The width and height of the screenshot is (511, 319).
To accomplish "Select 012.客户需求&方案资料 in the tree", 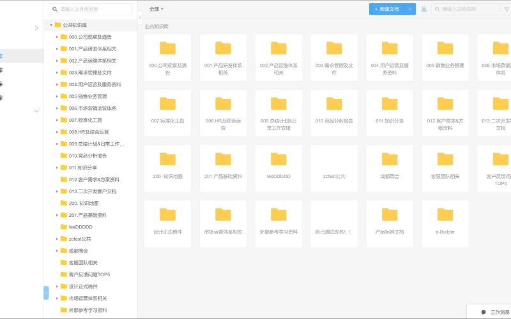I will click(94, 180).
